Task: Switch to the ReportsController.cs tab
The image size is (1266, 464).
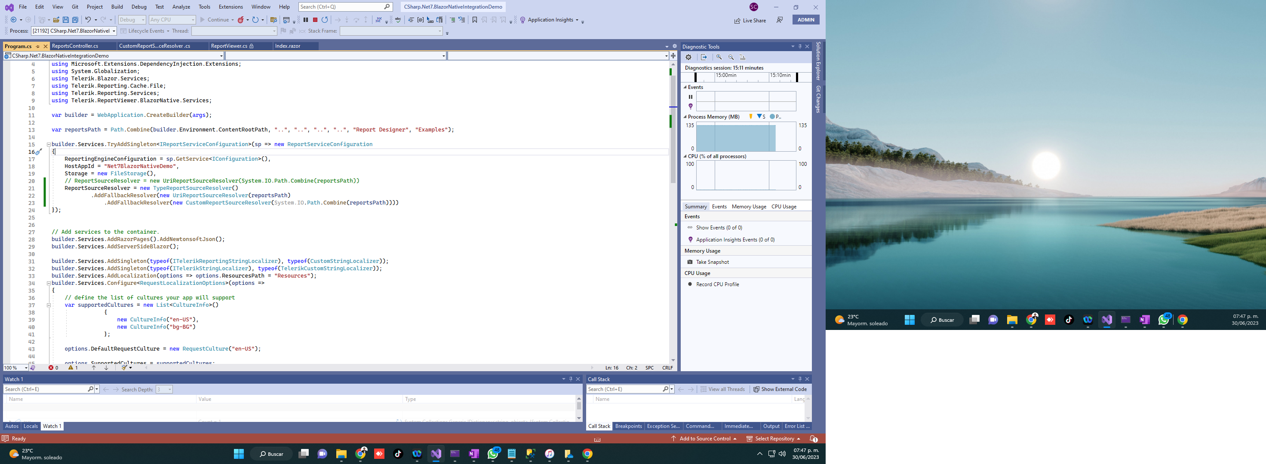Action: pyautogui.click(x=75, y=46)
